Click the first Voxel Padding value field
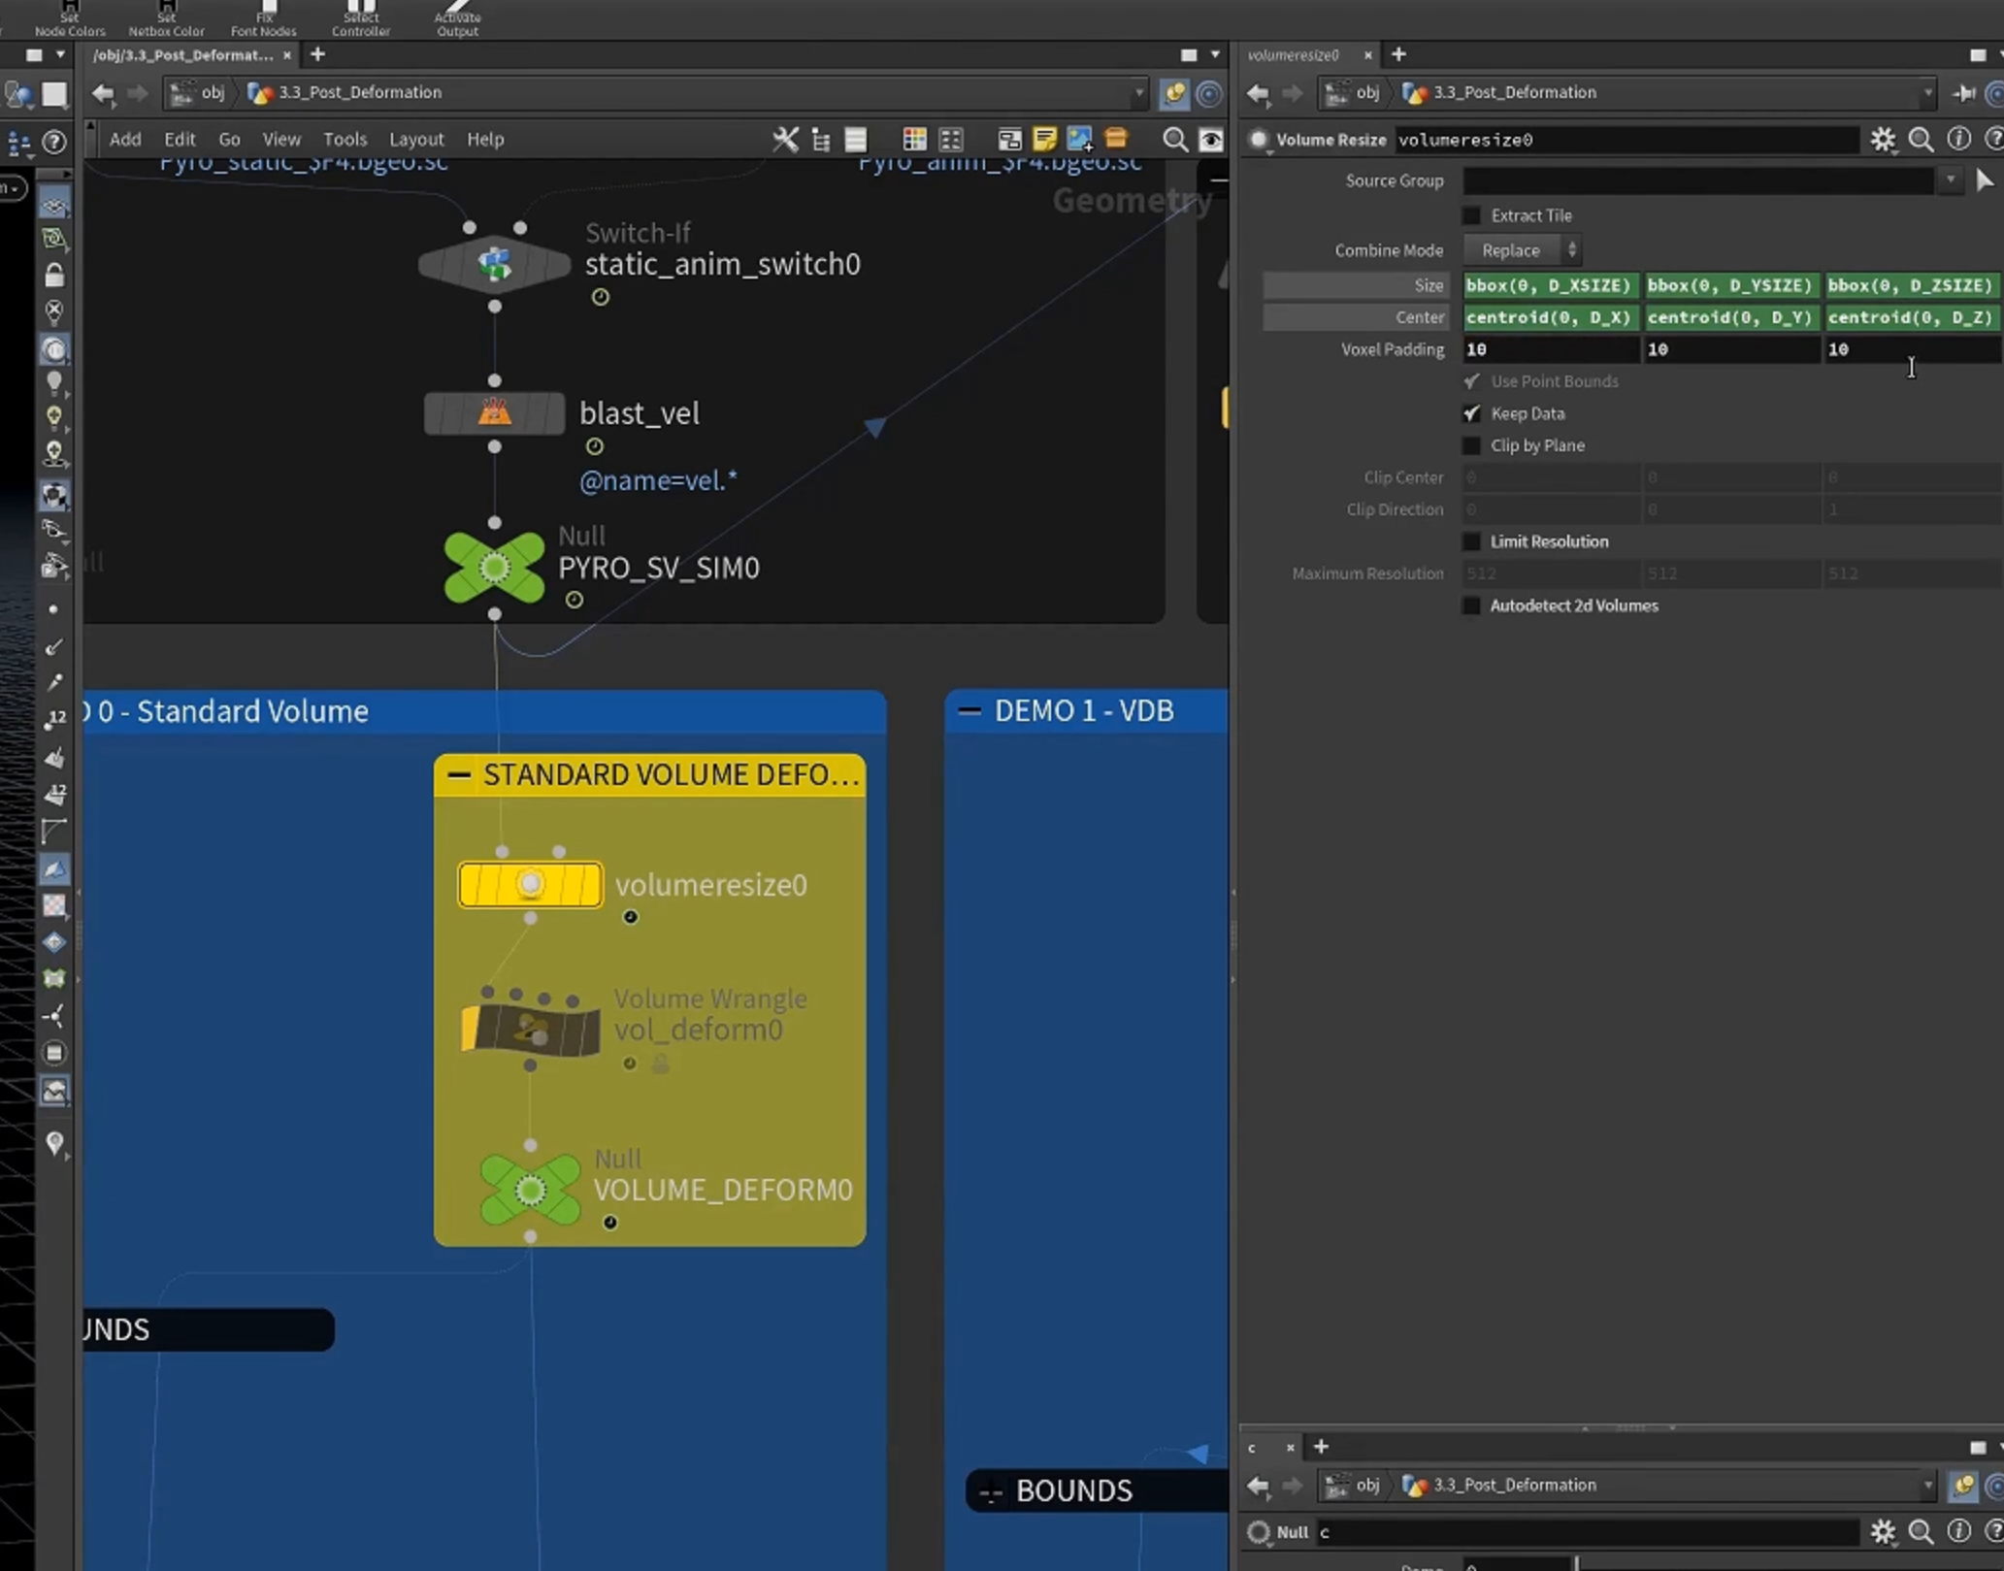The image size is (2004, 1571). 1550,349
